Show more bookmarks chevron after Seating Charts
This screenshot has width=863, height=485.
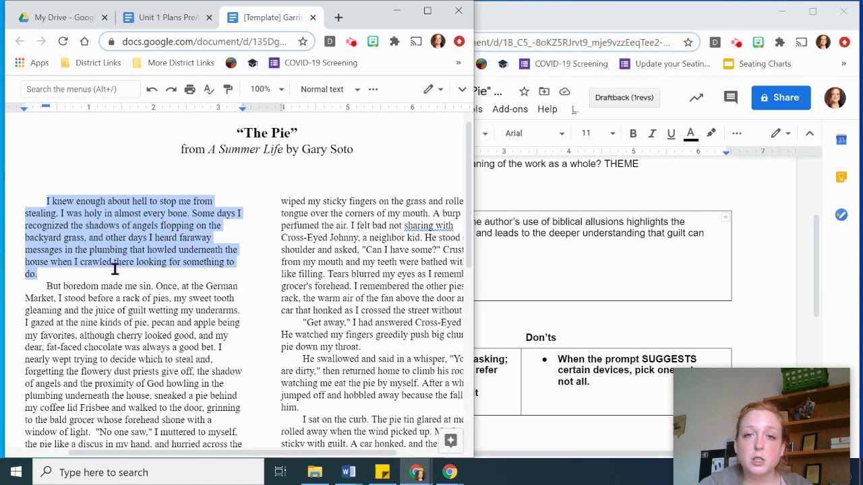(843, 64)
